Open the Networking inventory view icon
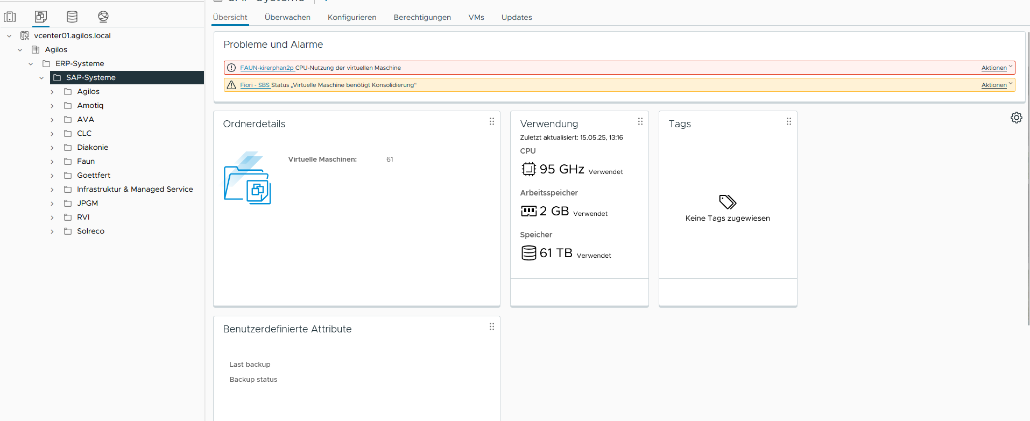The image size is (1030, 421). point(103,17)
